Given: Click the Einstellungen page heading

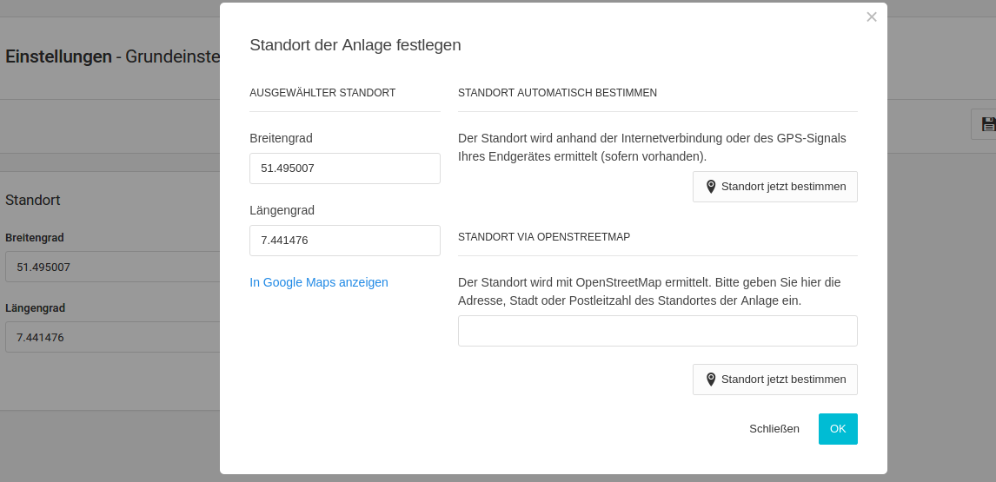Looking at the screenshot, I should point(58,57).
